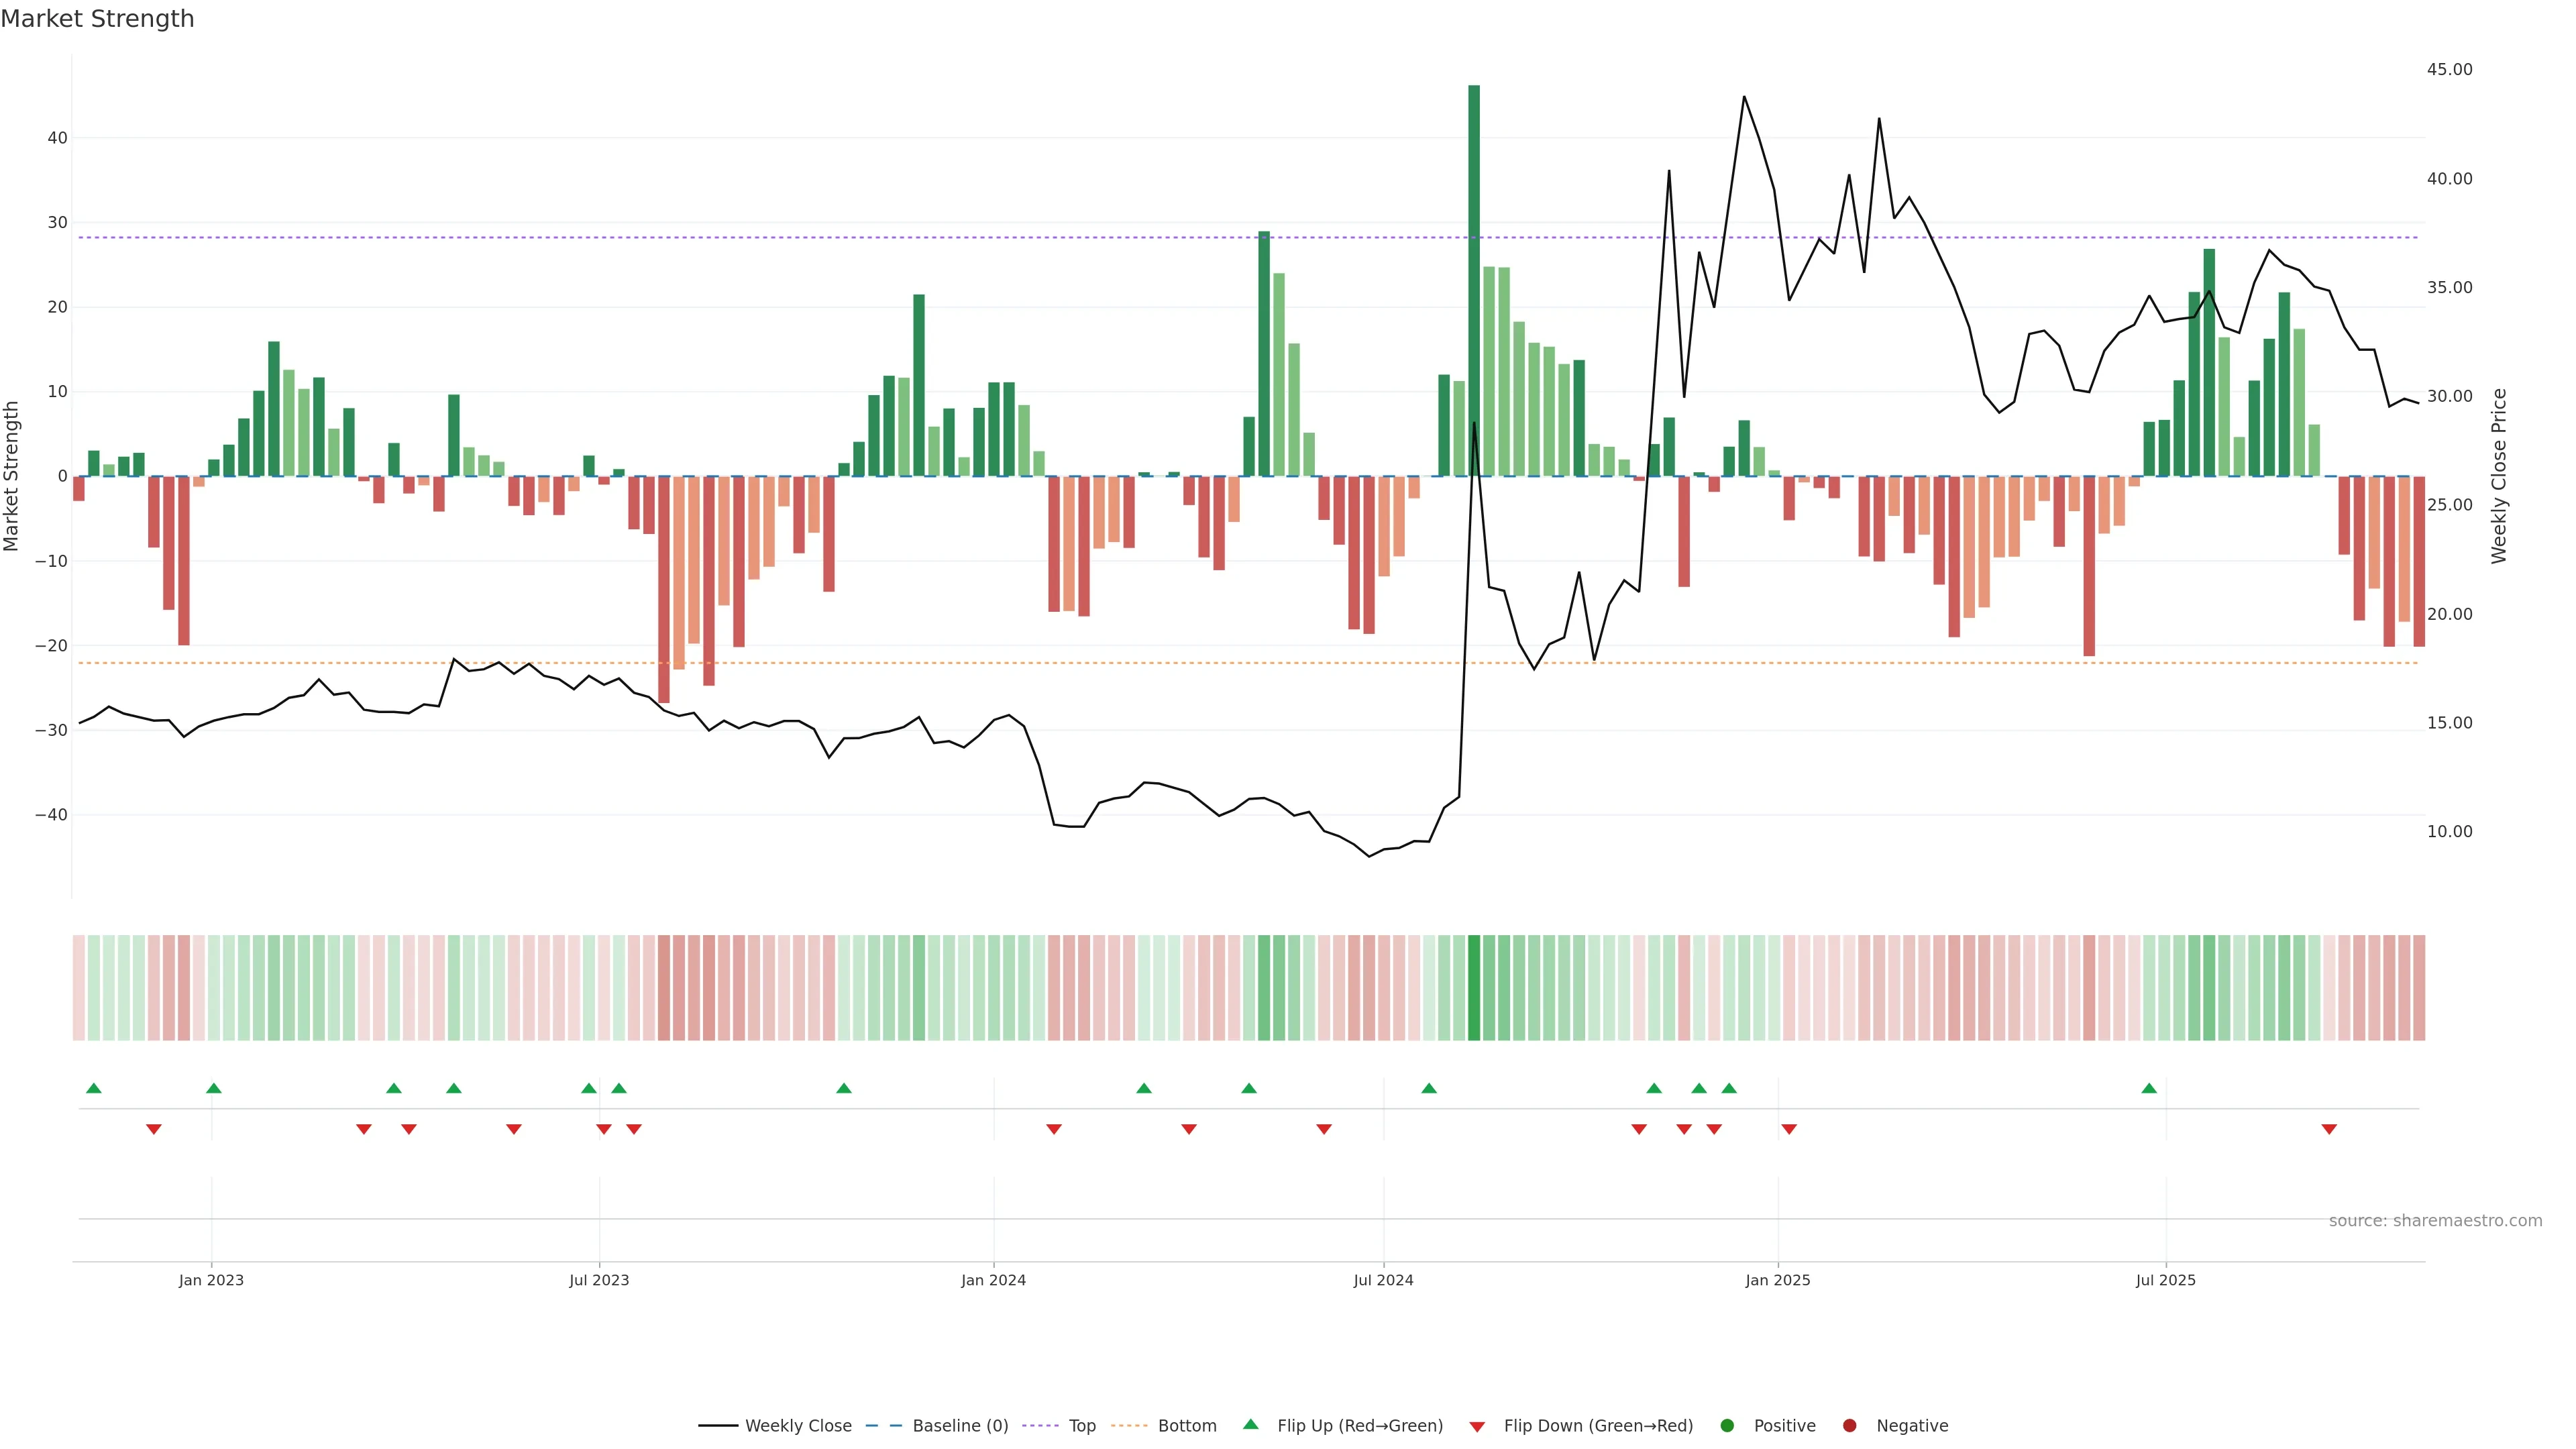The image size is (2576, 1449).
Task: Click the source sharemaestro.com text
Action: [2435, 1221]
